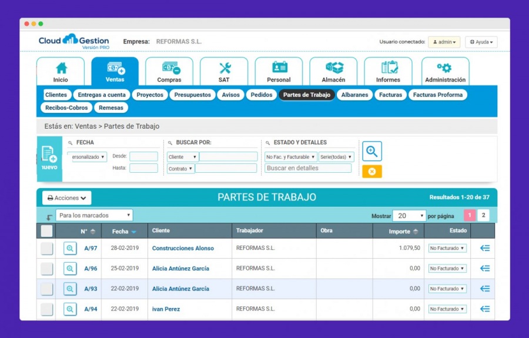The image size is (529, 338).
Task: Open the Compras module tab
Action: coord(169,72)
